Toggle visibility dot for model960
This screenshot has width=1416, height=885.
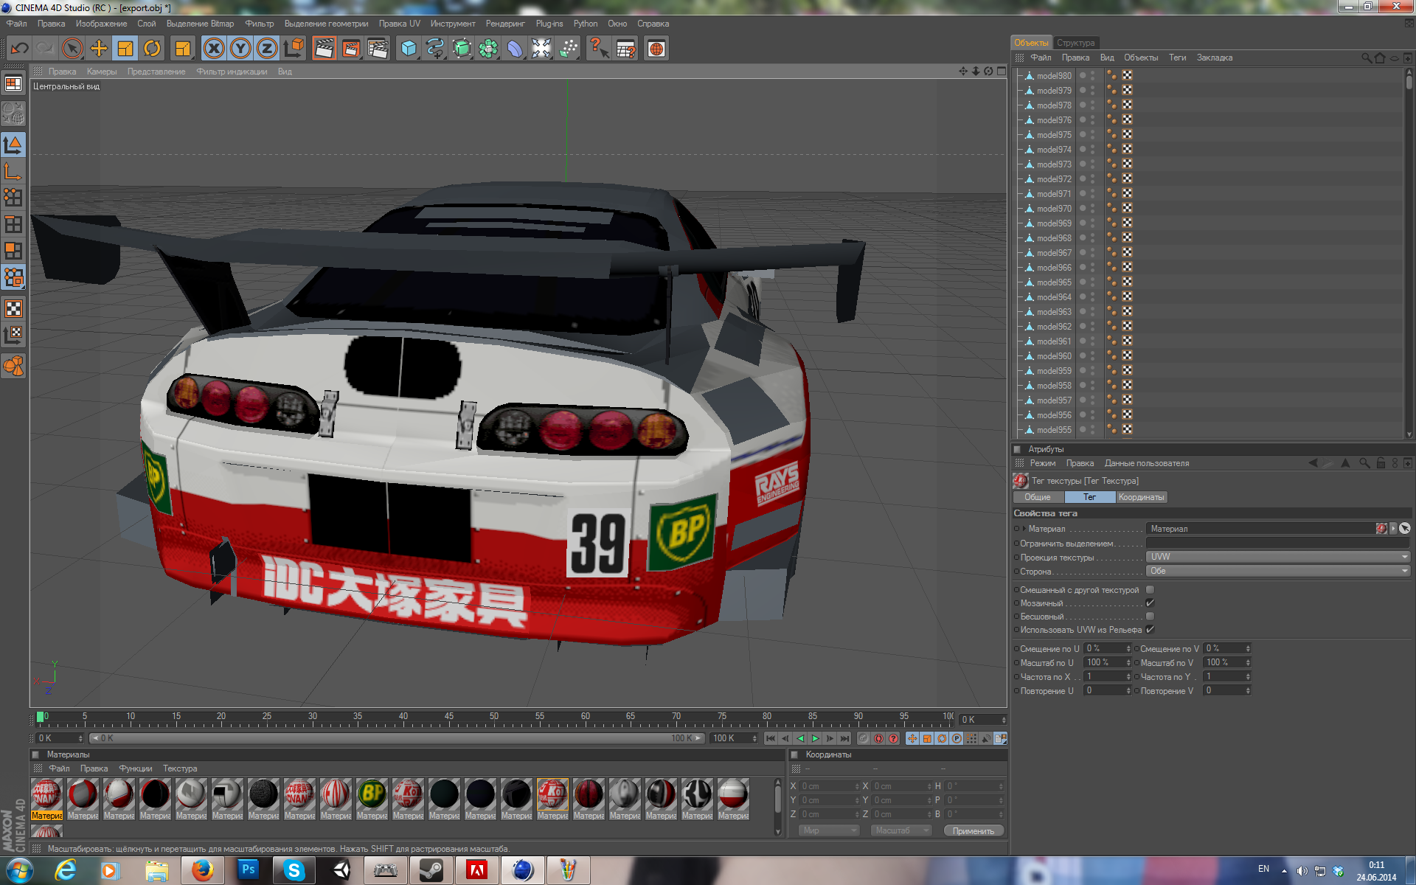tap(1083, 354)
